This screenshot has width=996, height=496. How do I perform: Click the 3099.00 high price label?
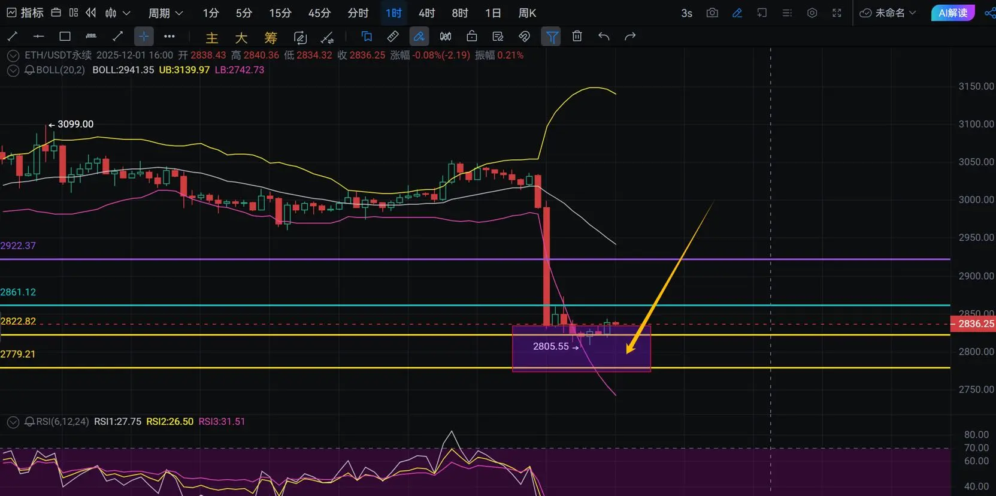[x=75, y=124]
